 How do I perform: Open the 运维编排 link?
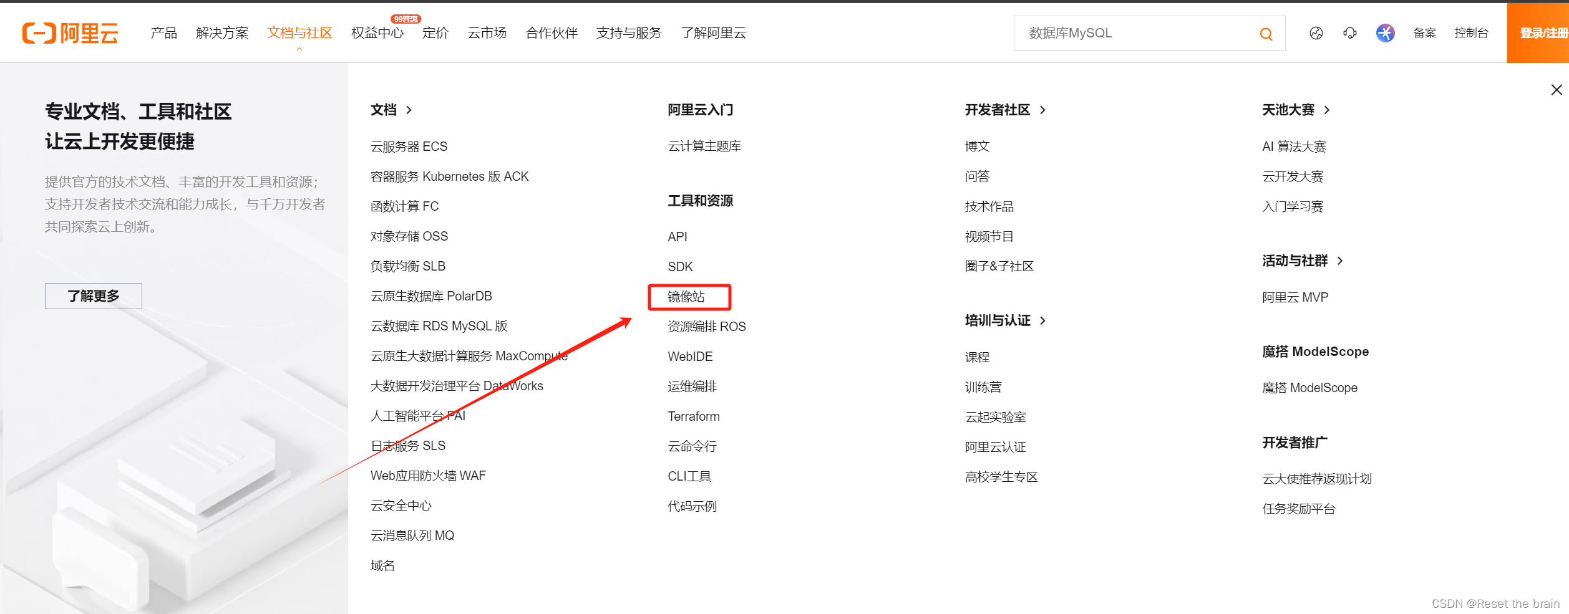coord(692,386)
